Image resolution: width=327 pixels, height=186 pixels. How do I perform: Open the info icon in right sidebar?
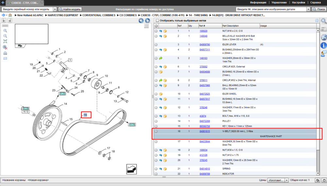323,45
